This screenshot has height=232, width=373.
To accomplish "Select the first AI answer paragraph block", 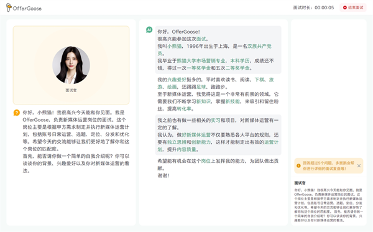I will point(218,50).
